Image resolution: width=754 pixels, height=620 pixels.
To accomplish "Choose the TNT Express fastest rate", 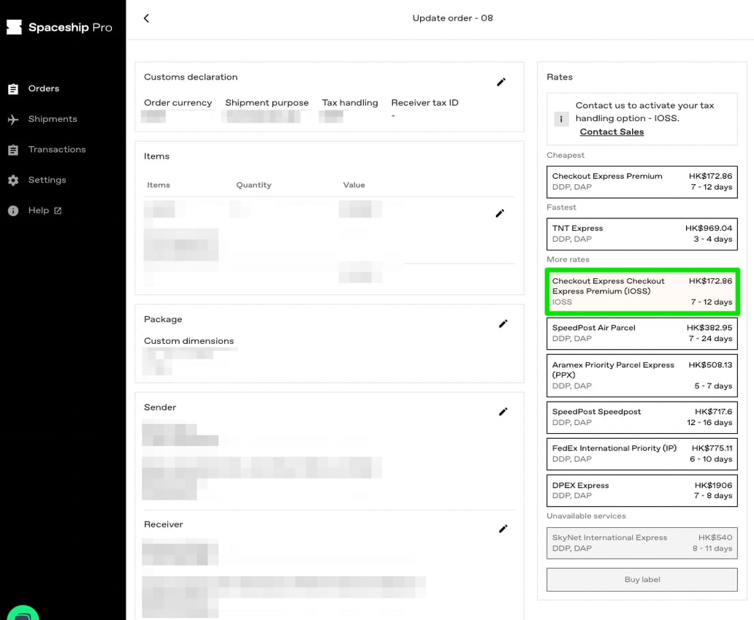I will coord(641,234).
